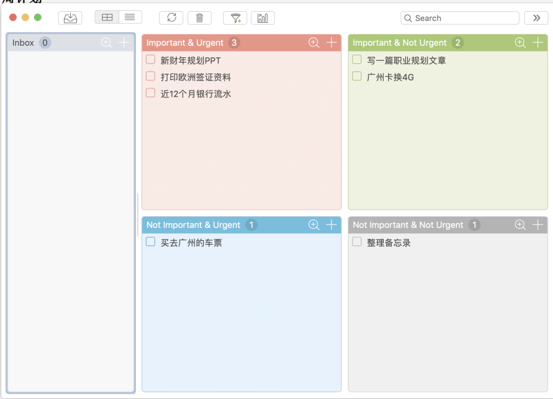Zoom into Important & Not Urgent quadrant
This screenshot has height=399, width=553.
(x=520, y=43)
